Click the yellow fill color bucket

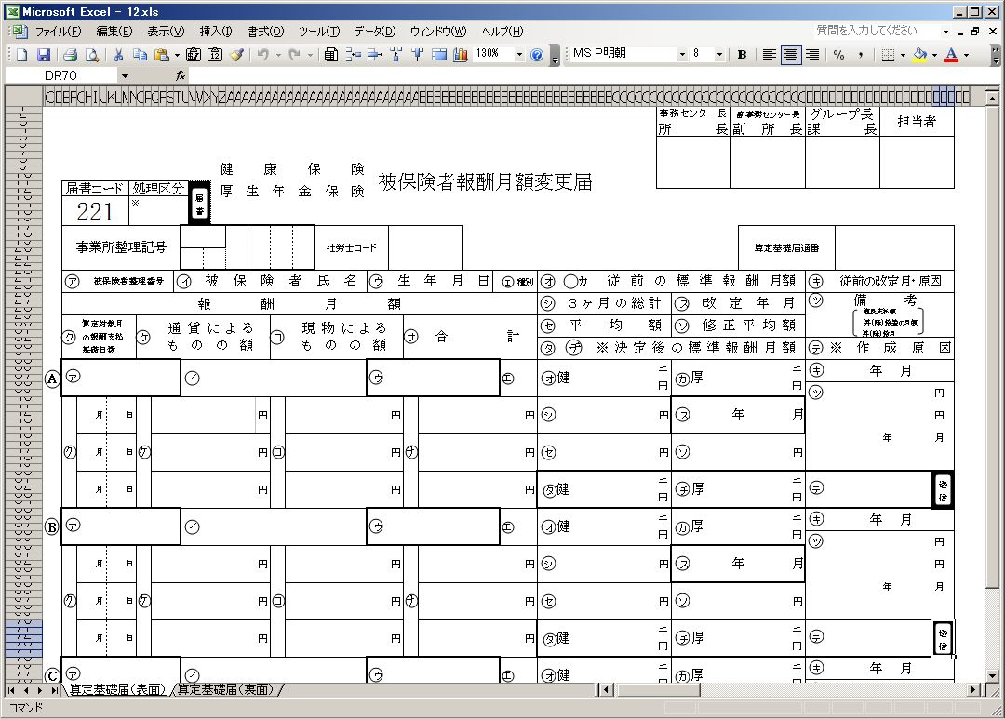pos(919,55)
